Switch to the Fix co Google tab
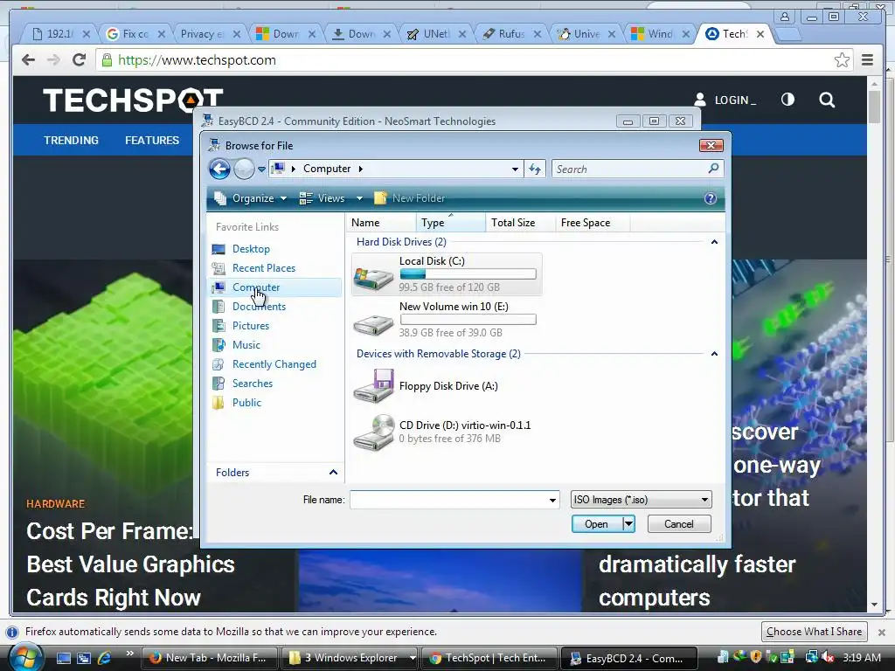 [135, 34]
